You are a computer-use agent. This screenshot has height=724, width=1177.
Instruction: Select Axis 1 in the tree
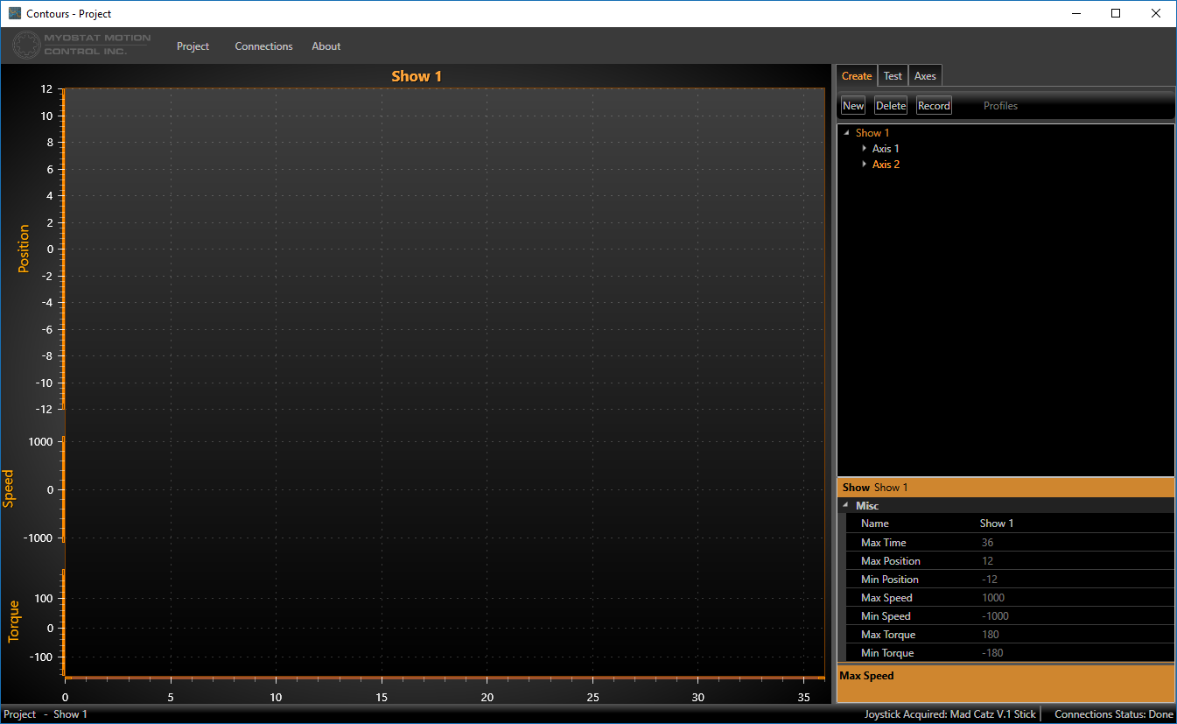click(x=886, y=149)
